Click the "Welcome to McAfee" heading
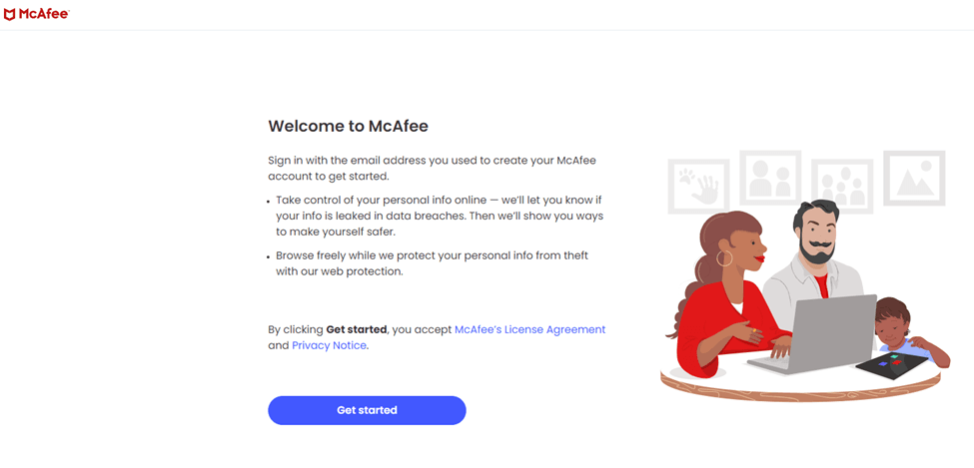 pyautogui.click(x=348, y=126)
